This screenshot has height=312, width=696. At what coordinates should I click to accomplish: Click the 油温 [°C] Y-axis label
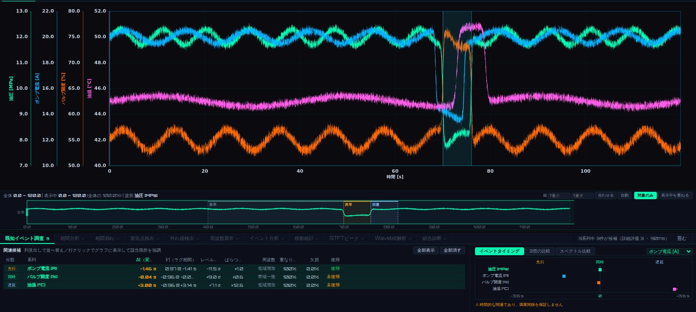(90, 89)
